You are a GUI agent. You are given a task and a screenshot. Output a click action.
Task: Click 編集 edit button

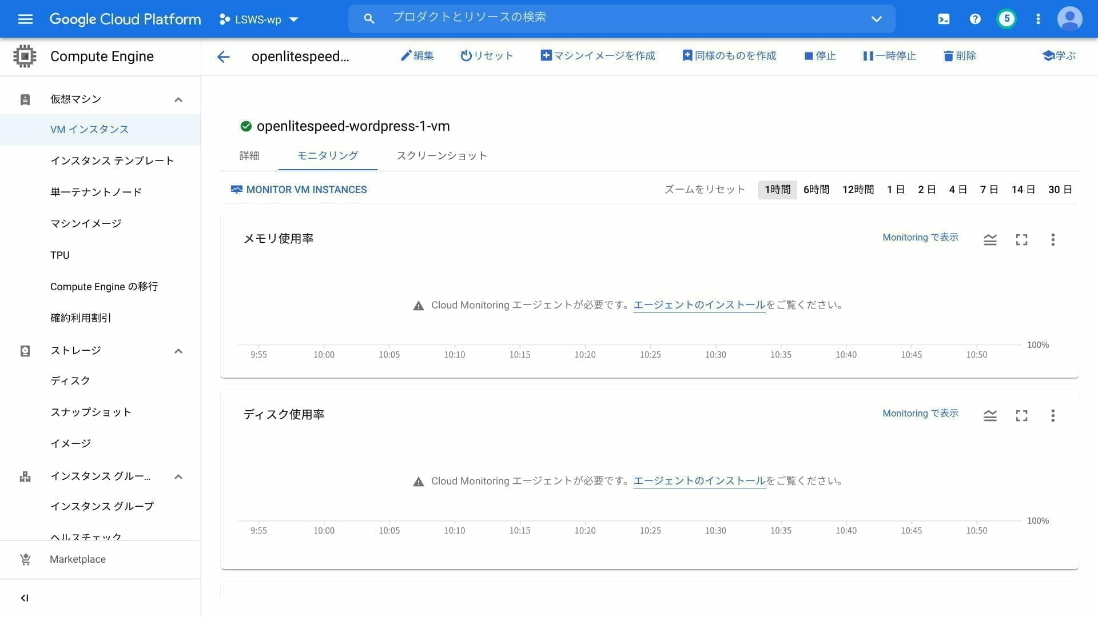coord(417,55)
